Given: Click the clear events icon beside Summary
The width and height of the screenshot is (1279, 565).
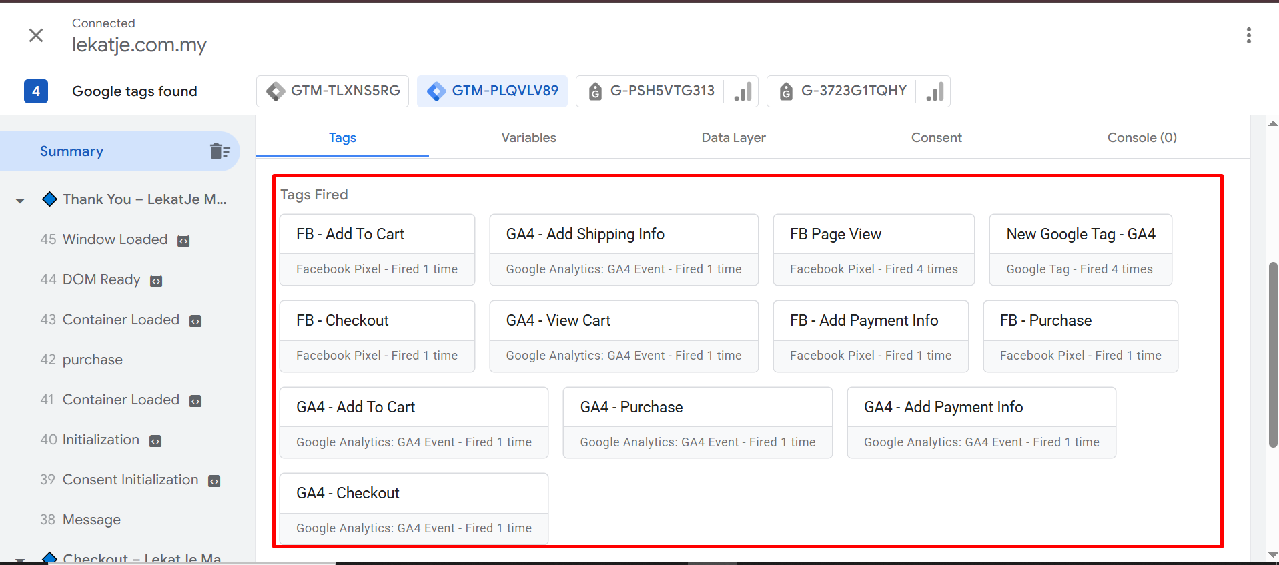Looking at the screenshot, I should (220, 151).
